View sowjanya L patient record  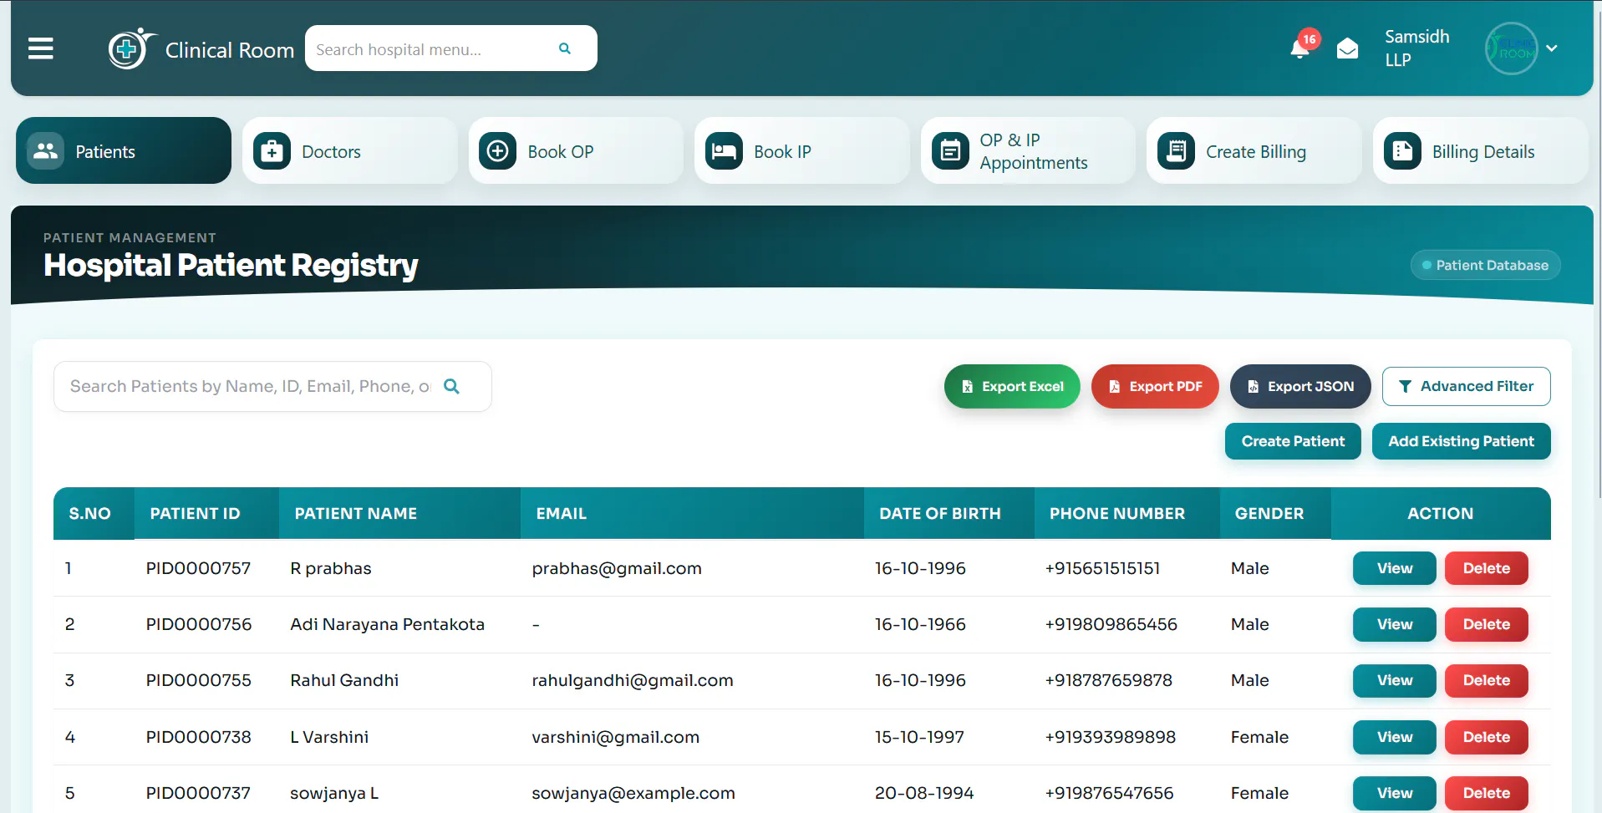click(1394, 793)
